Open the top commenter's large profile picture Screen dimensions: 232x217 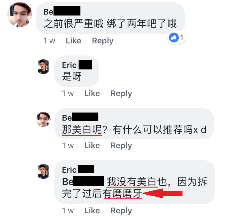pyautogui.click(x=20, y=15)
